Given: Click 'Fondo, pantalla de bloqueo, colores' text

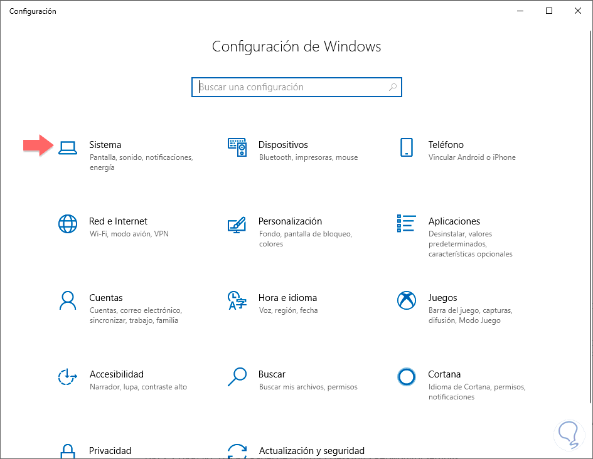Looking at the screenshot, I should (306, 239).
